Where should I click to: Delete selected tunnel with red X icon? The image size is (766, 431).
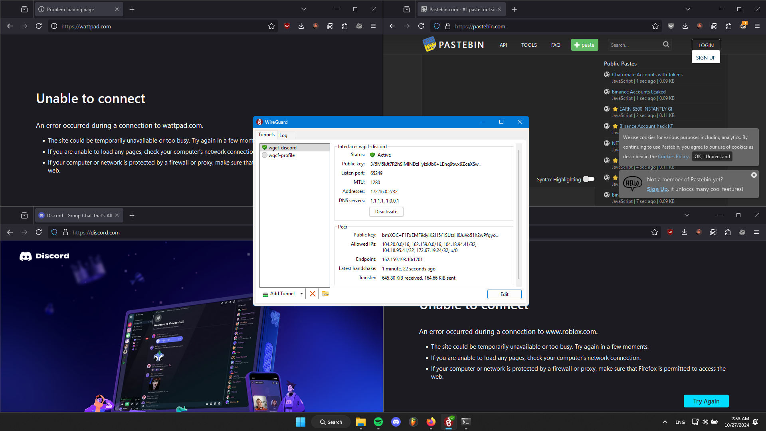coord(312,294)
